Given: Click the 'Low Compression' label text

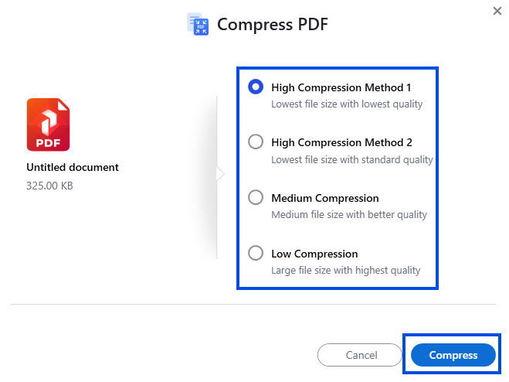Looking at the screenshot, I should pos(314,254).
